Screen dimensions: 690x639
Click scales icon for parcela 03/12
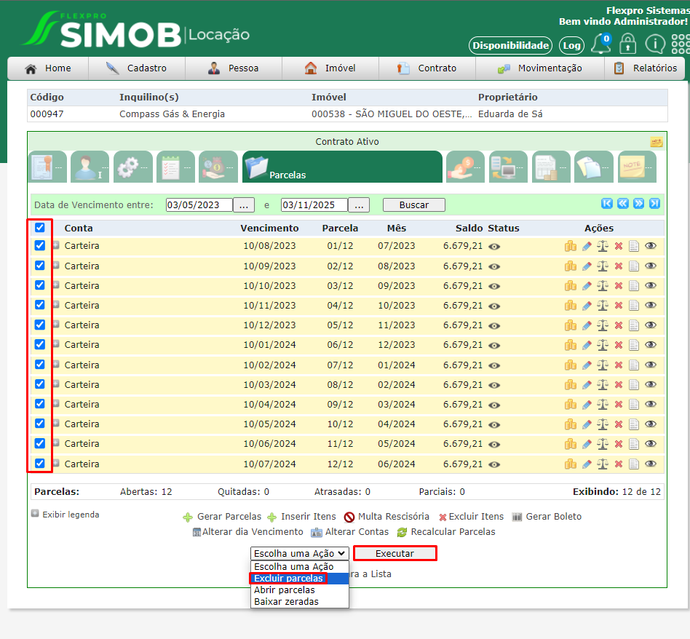(x=603, y=286)
